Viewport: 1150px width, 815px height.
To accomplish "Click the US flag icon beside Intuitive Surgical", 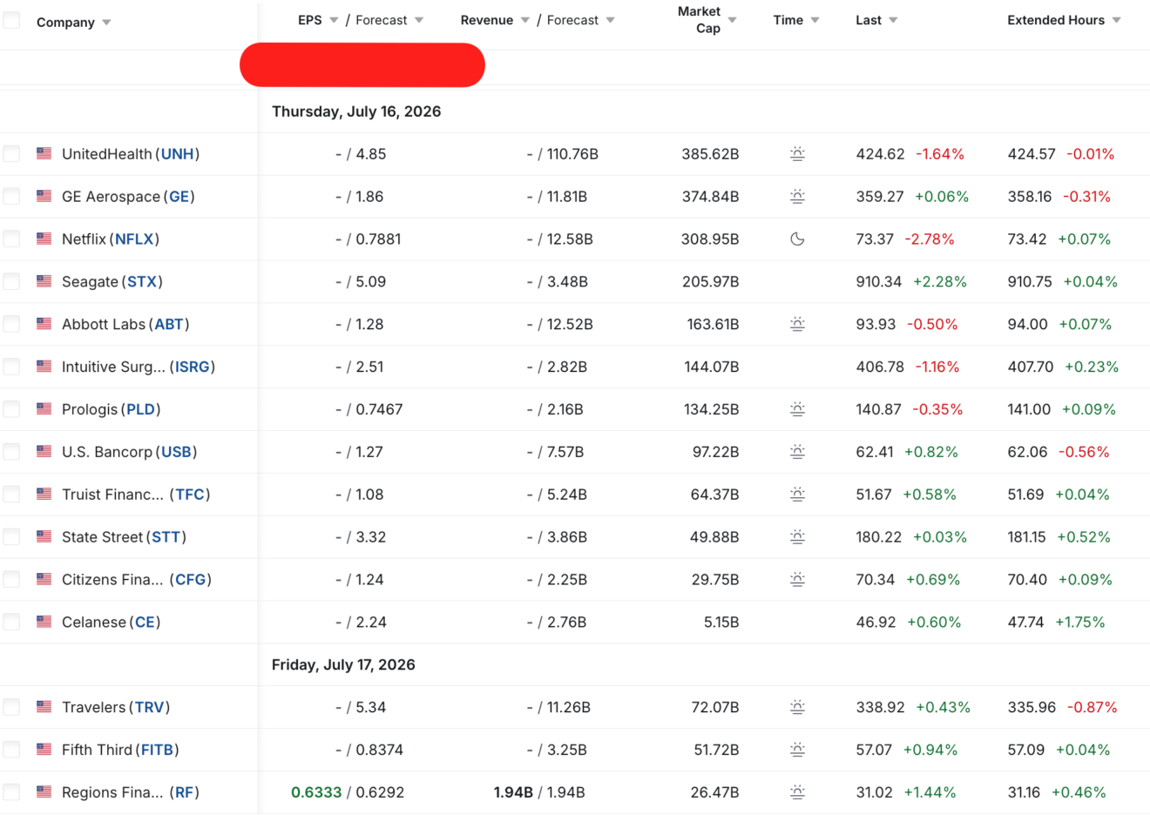I will [x=44, y=367].
